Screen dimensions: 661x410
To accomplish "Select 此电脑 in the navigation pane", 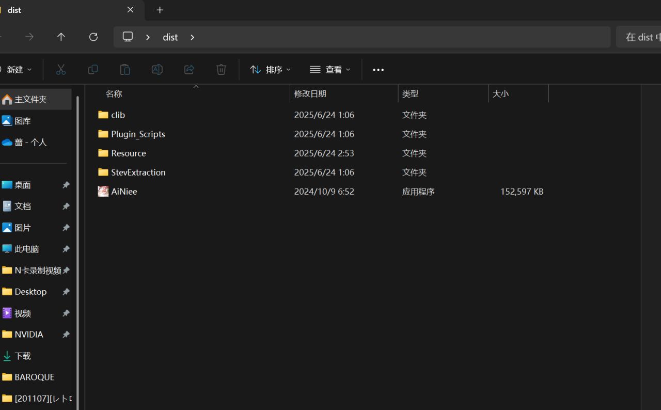I will (27, 249).
